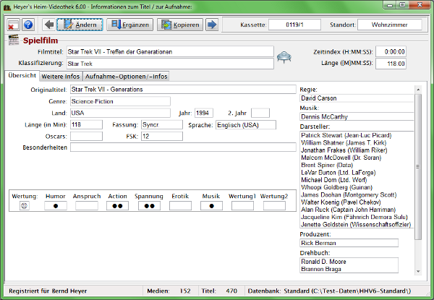Click the red X close icon in toolbar
Screen dimensions: 434x300
click(14, 25)
